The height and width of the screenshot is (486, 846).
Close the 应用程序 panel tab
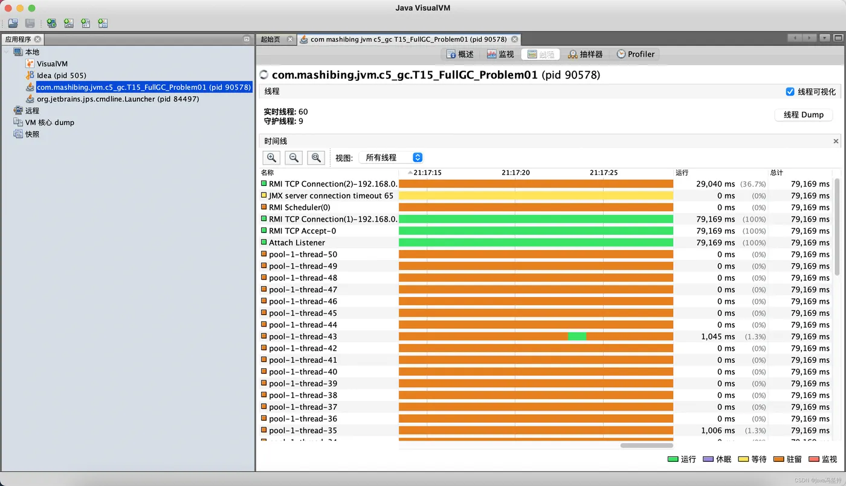(37, 39)
